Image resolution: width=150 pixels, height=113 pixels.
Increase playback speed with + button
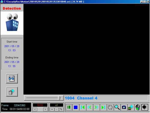[52, 109]
